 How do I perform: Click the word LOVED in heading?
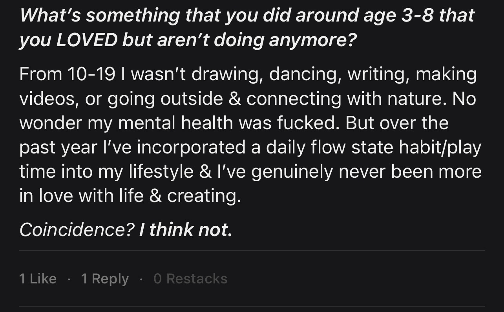[x=87, y=41]
